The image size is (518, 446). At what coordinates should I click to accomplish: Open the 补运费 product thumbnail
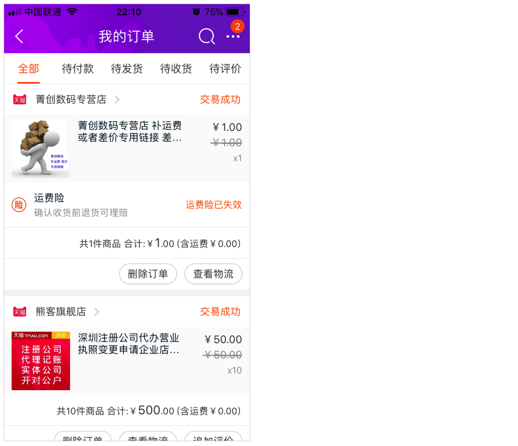(x=41, y=149)
